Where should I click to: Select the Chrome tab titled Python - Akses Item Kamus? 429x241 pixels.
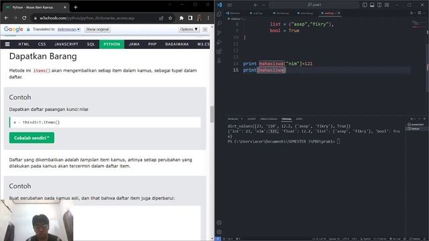pos(36,7)
